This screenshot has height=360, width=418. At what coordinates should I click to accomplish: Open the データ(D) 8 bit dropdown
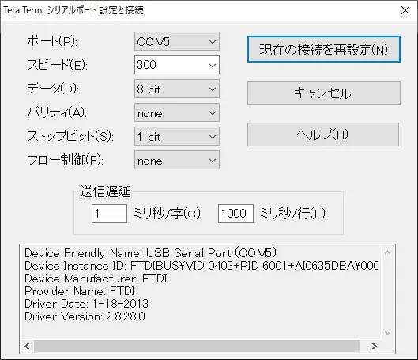click(177, 89)
